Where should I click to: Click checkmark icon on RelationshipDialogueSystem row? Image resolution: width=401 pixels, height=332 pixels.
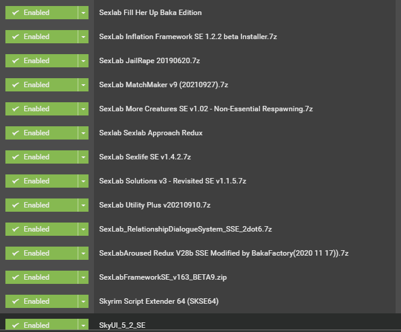coord(16,229)
